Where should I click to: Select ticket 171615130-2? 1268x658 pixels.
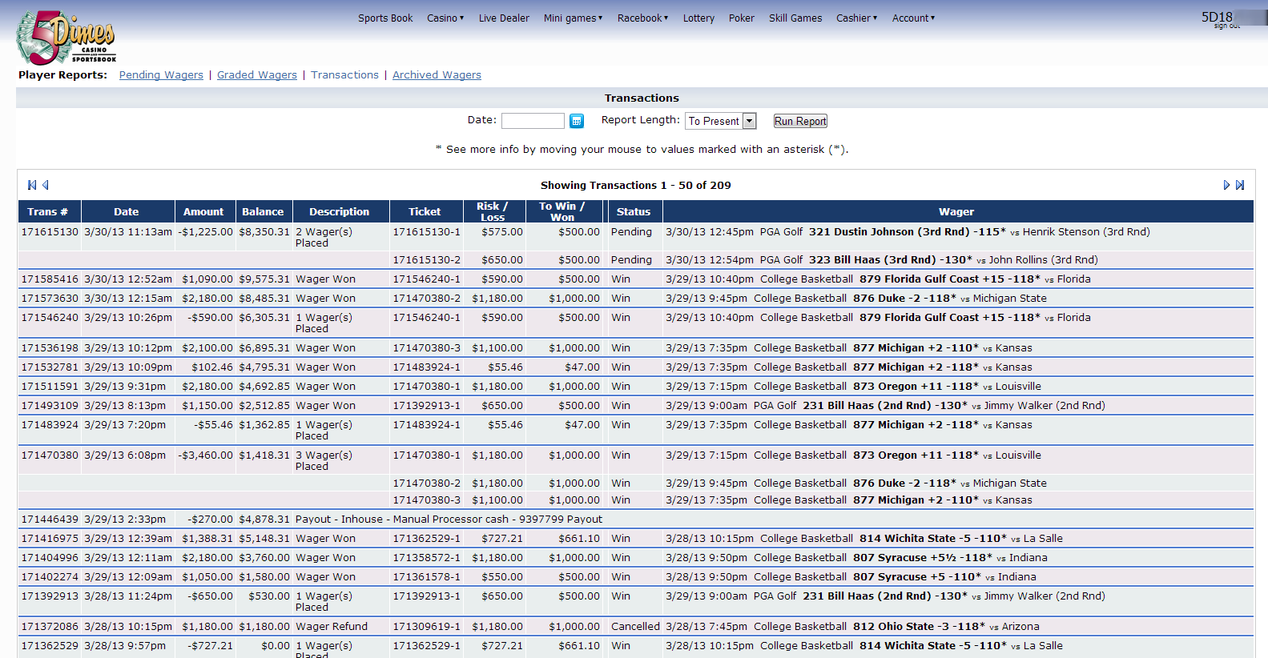point(427,260)
